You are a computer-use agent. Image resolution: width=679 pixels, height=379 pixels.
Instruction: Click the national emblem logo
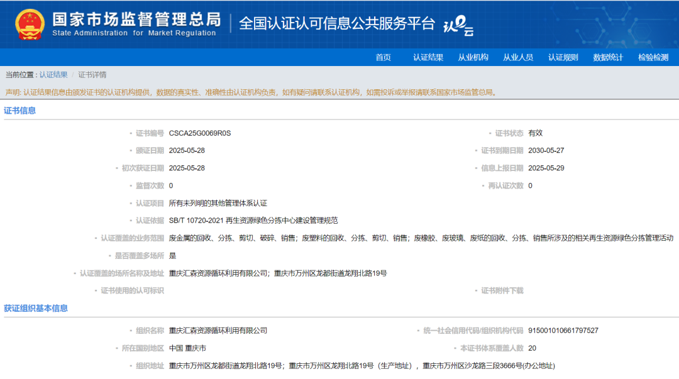point(30,24)
